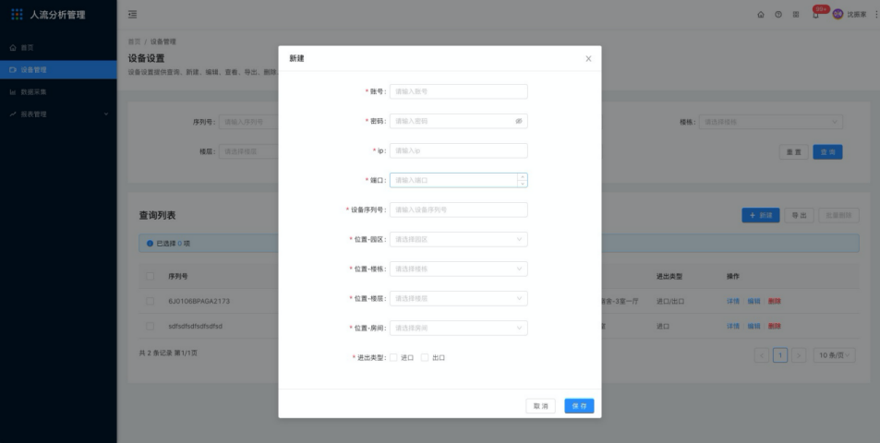Open the 位置-房间 dropdown

tap(459, 328)
